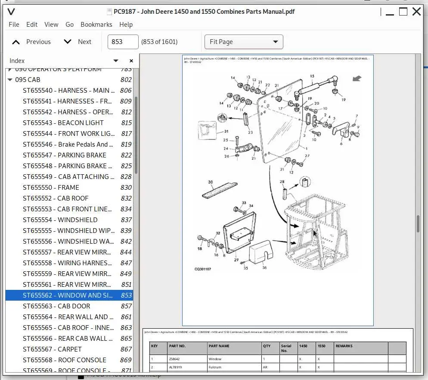Open the Fit Page zoom dropdown

[244, 42]
